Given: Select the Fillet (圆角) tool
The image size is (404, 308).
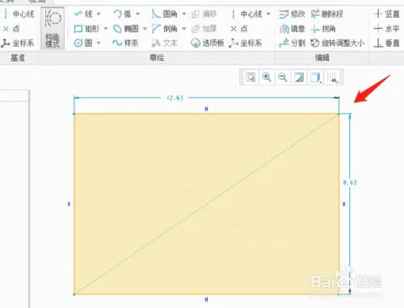Looking at the screenshot, I should click(165, 14).
